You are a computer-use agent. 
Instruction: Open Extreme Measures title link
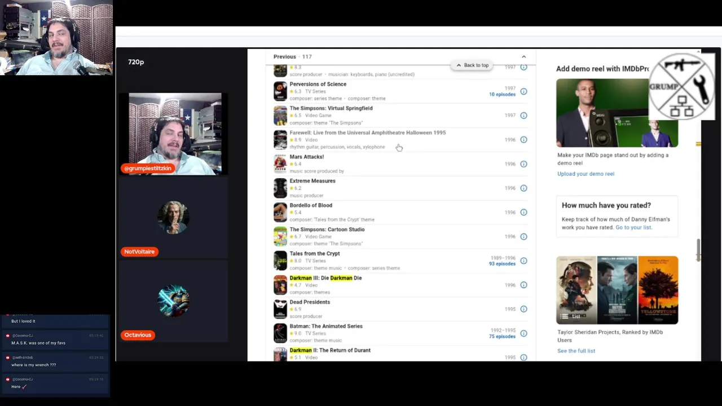312,181
